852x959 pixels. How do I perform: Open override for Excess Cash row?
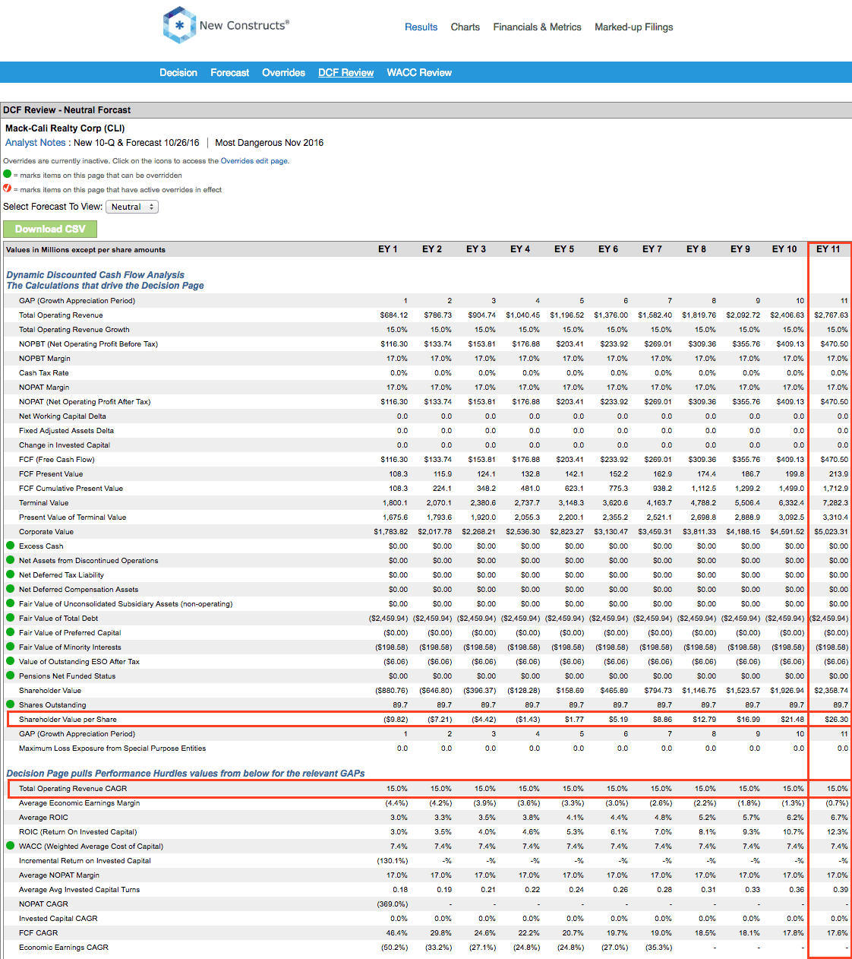click(x=11, y=546)
